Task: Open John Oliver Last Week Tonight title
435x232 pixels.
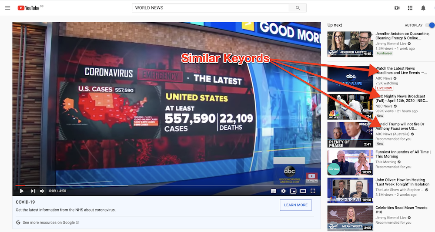Action: 402,182
